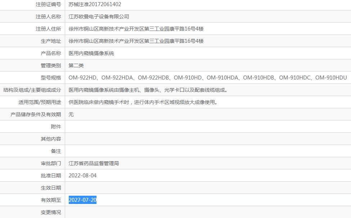
Task: Click the structure description mentioning 摄像主机
Action: tap(148, 90)
